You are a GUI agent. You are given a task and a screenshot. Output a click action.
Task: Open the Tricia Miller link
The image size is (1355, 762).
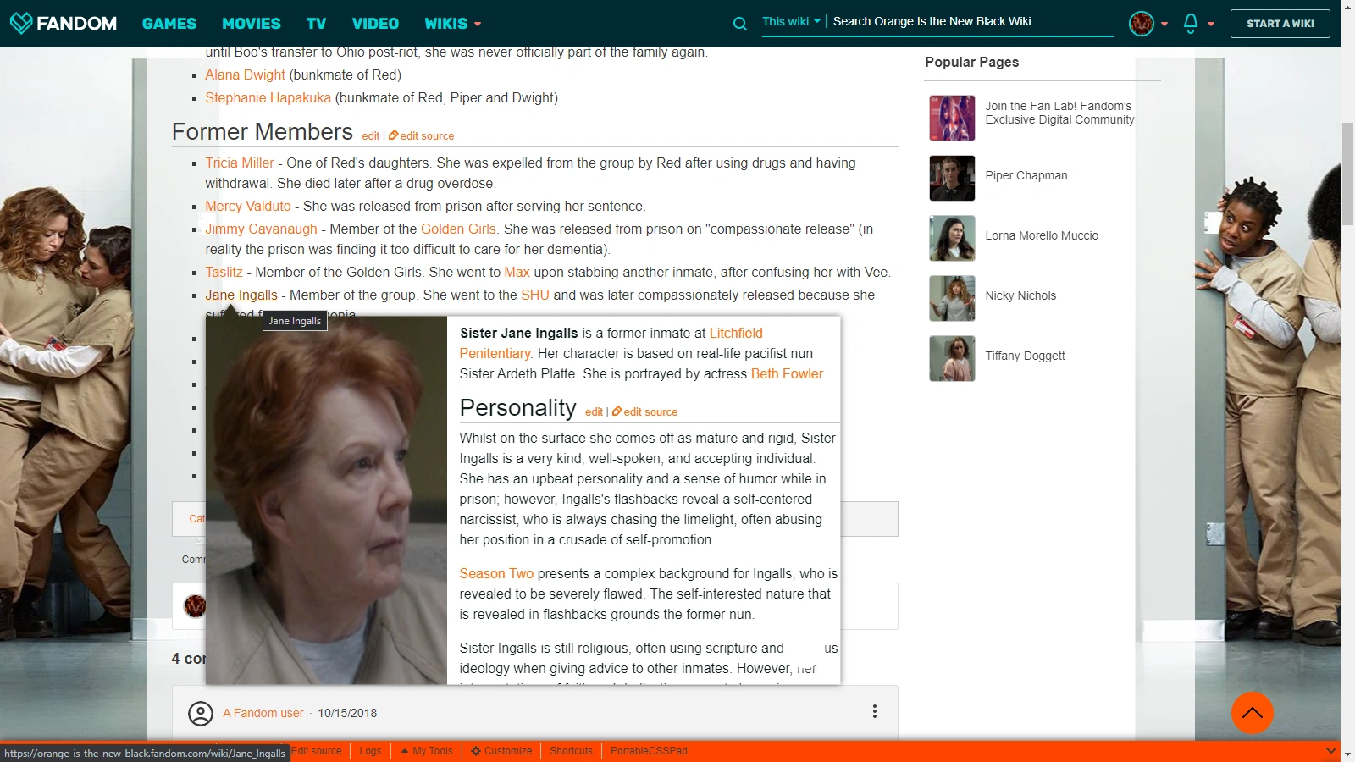(240, 163)
